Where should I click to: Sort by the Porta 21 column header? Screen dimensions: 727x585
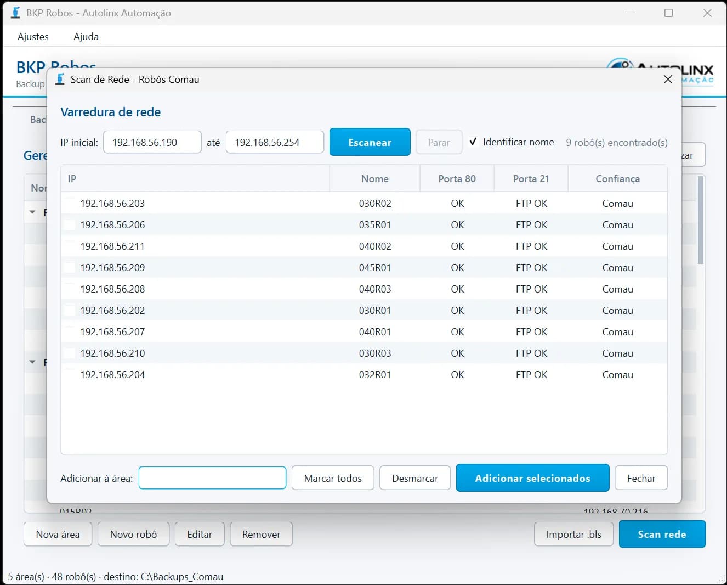pyautogui.click(x=531, y=178)
